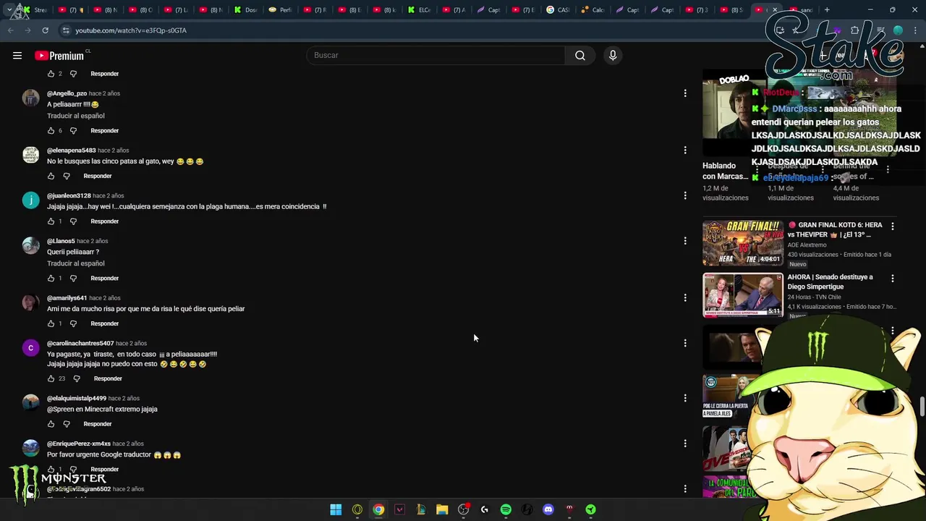Open the YouTube guide hamburger menu

coord(17,55)
